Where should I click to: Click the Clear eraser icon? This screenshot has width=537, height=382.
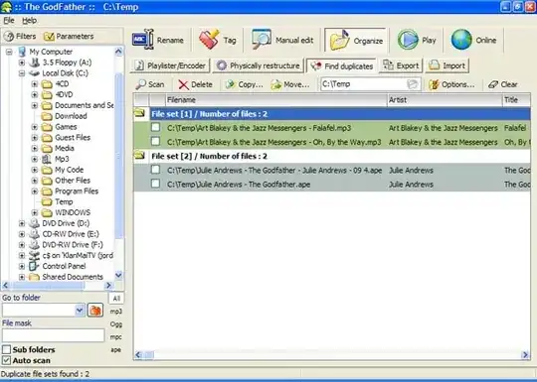[493, 84]
